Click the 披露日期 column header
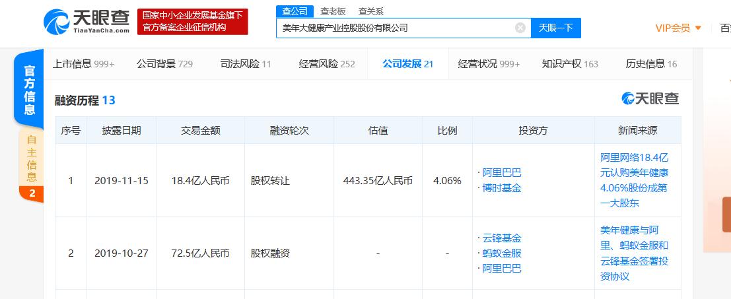Image resolution: width=731 pixels, height=299 pixels. pos(122,131)
